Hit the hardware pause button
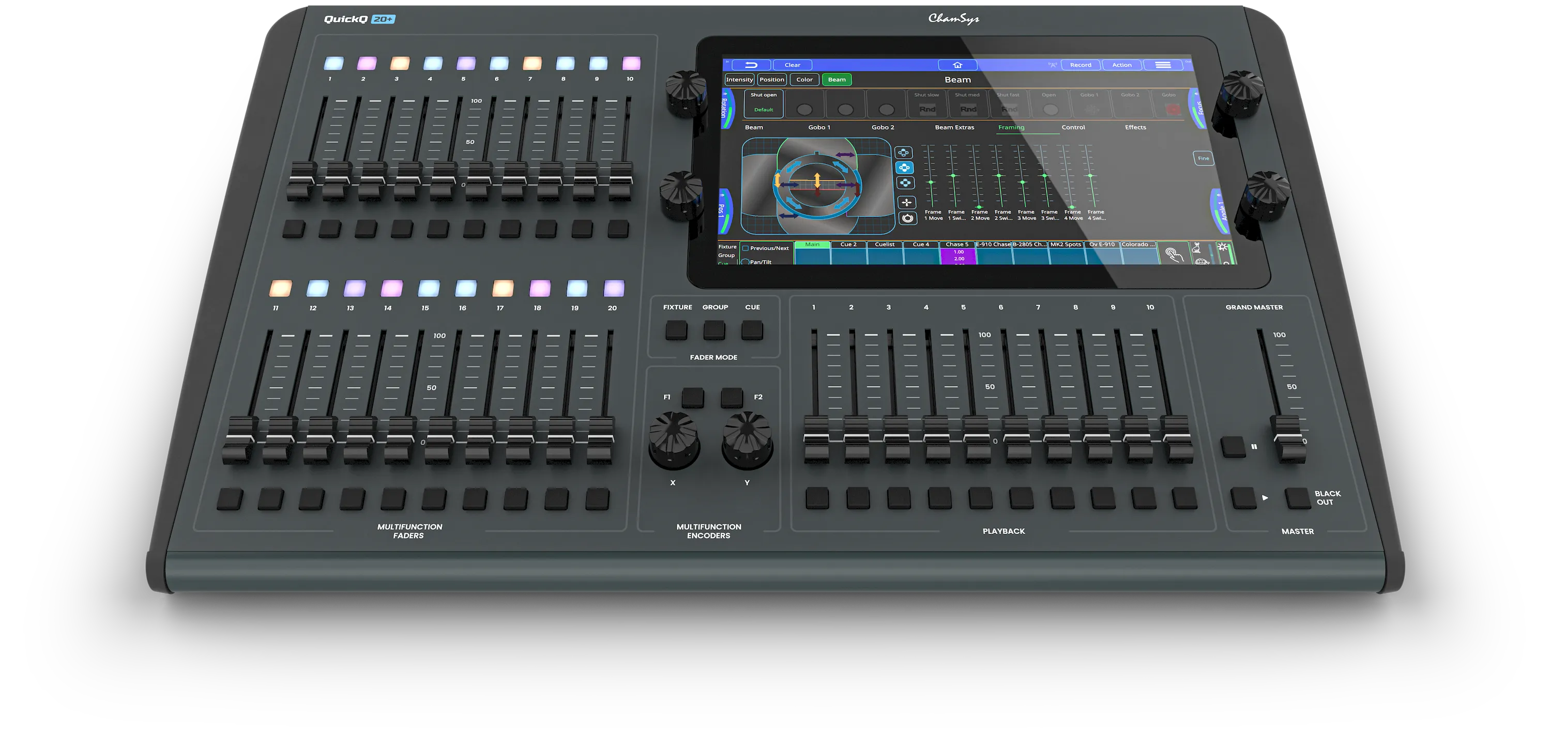The image size is (1551, 747). (1233, 447)
